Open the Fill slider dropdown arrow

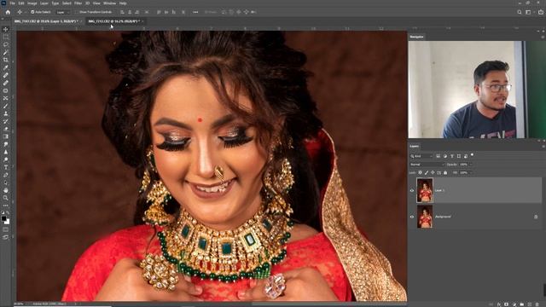point(471,172)
